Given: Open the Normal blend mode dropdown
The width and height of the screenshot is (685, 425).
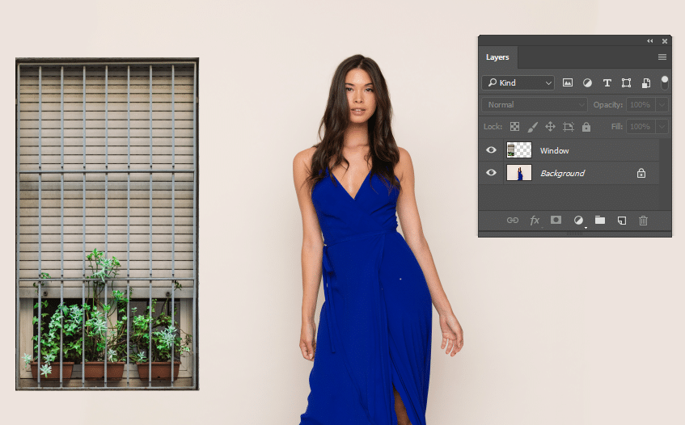Looking at the screenshot, I should (x=535, y=105).
